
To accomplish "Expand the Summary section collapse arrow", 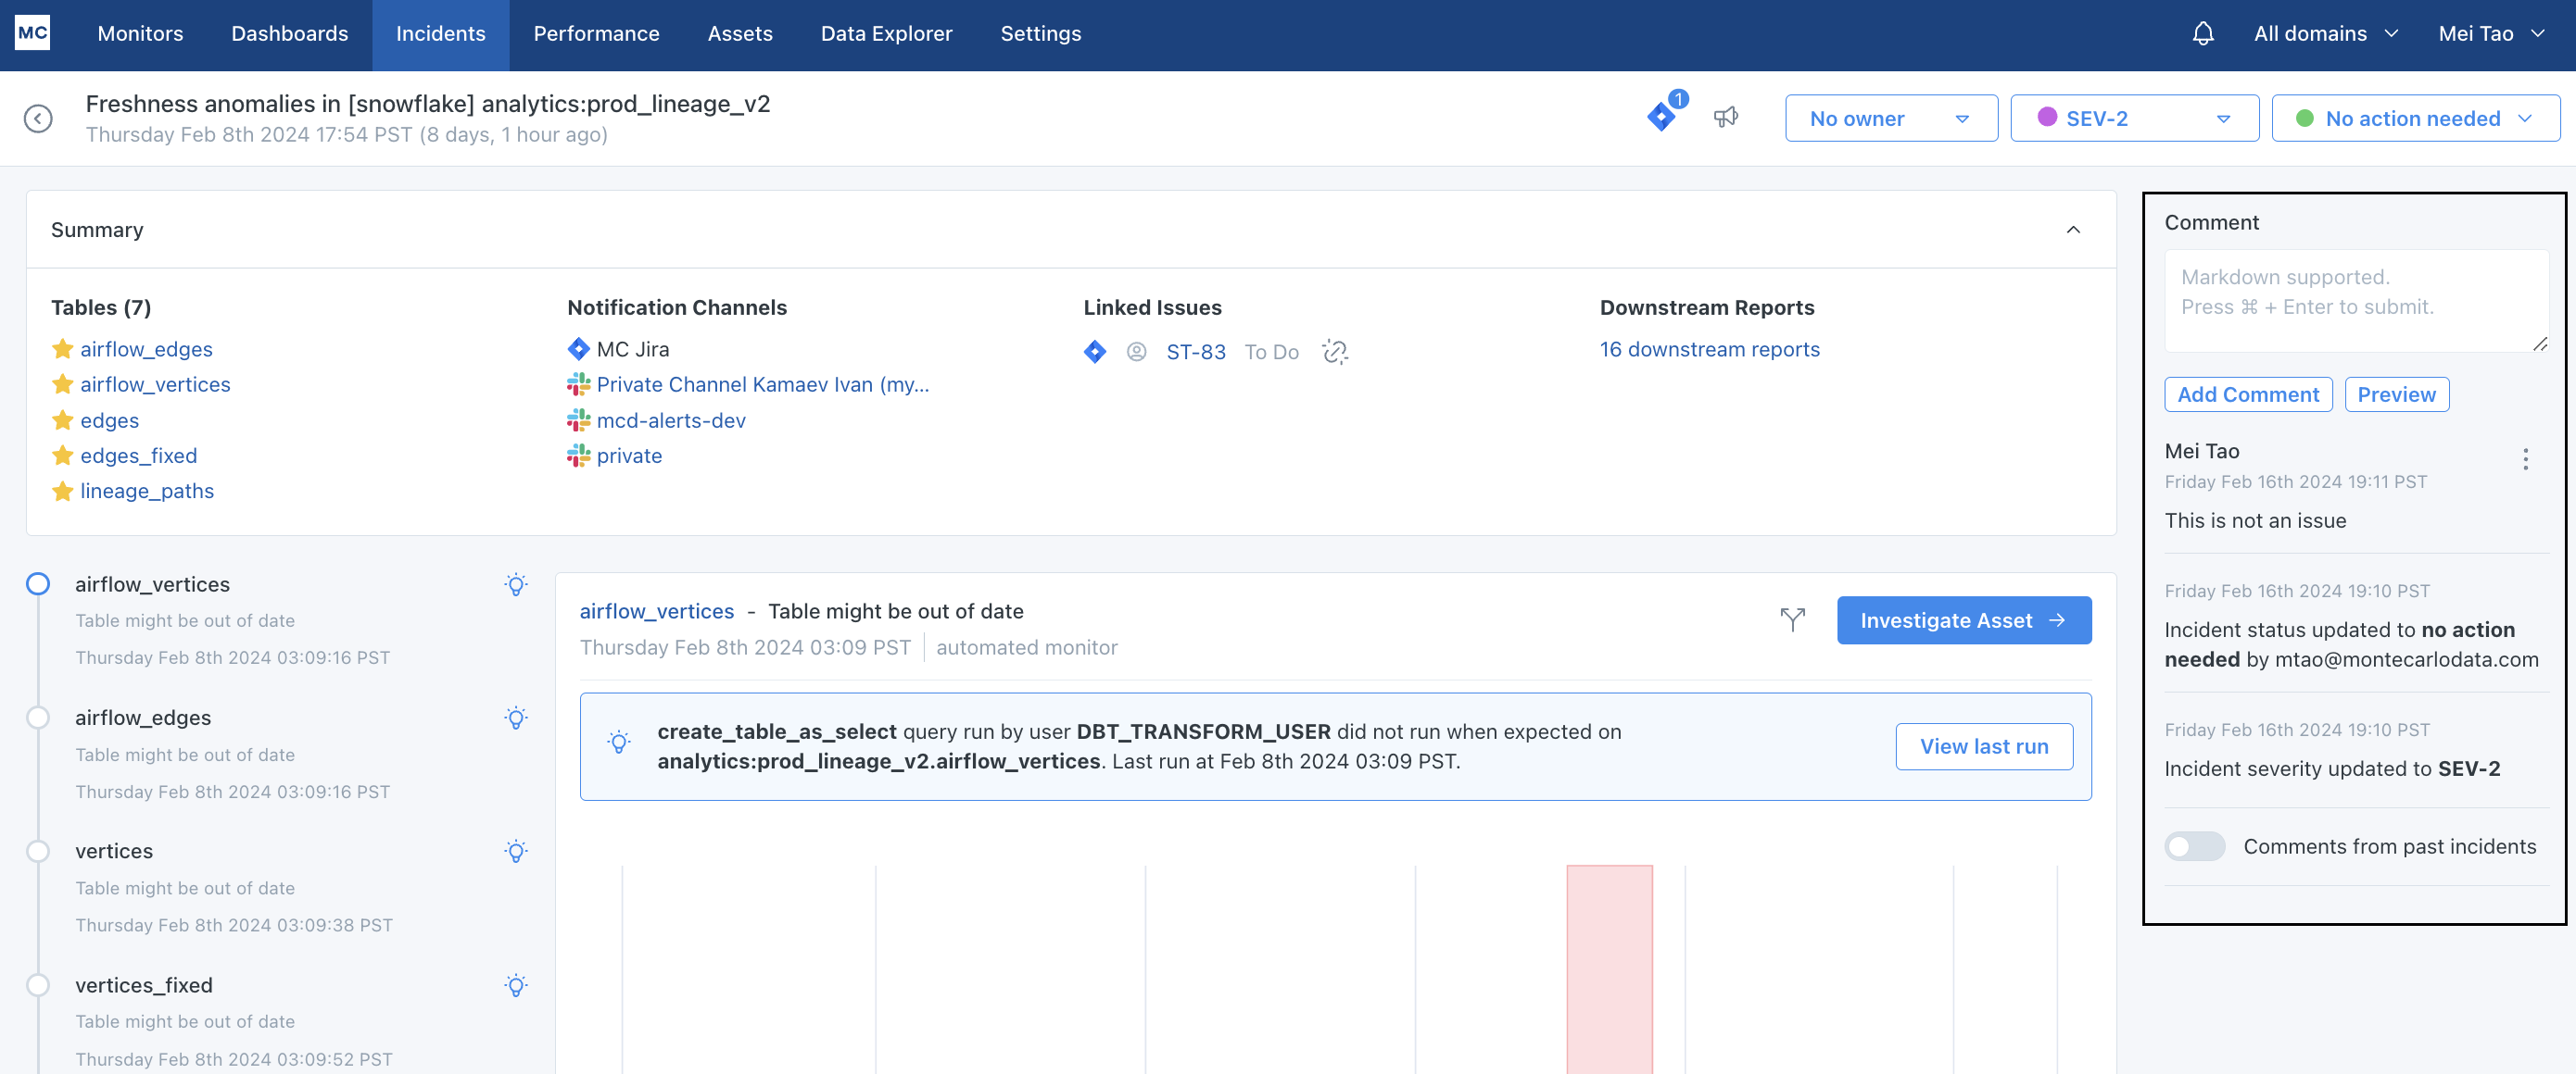I will [x=2073, y=229].
